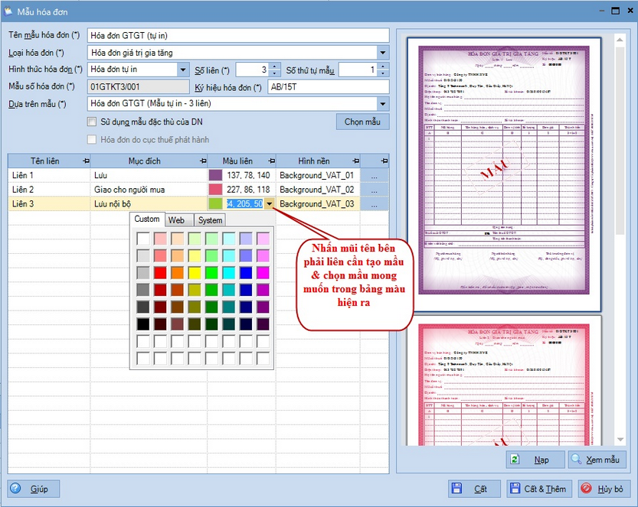Maximize the Mẫu hóa đơn window
The width and height of the screenshot is (638, 507).
616,11
